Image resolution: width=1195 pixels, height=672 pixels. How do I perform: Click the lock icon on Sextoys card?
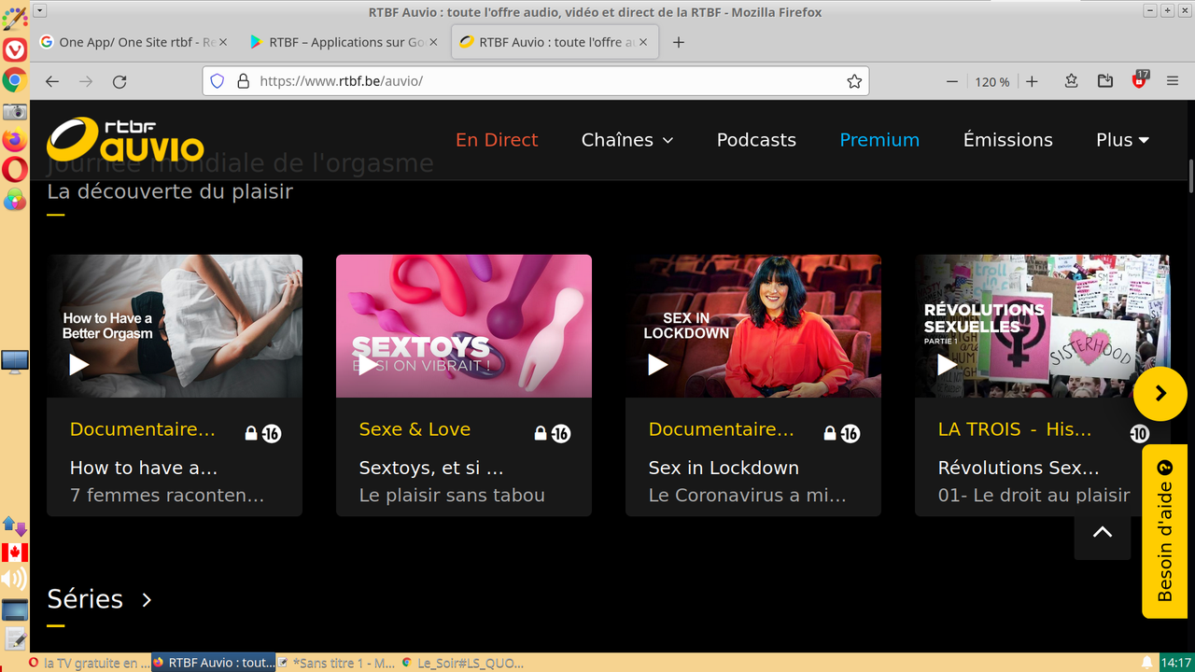click(540, 433)
